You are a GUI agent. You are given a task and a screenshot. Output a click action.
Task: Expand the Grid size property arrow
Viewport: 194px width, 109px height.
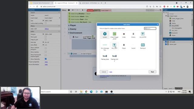click(x=43, y=42)
